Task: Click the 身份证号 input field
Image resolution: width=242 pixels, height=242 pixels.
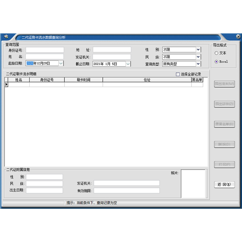Action: coord(45,50)
